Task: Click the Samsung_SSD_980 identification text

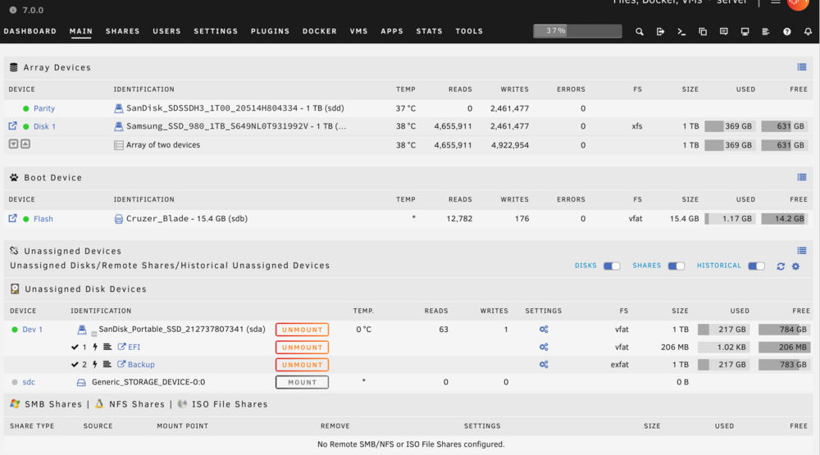Action: [x=236, y=126]
